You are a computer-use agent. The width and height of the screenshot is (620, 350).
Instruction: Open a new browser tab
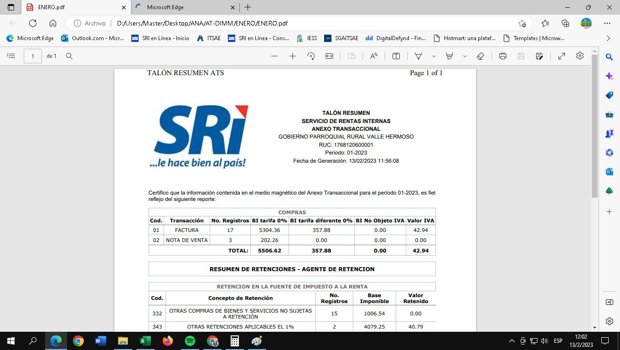[248, 7]
